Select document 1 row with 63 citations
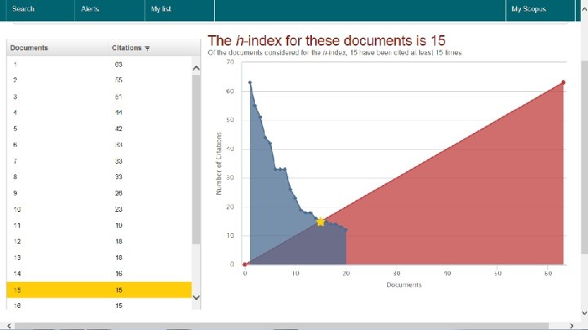588x330 pixels. (x=99, y=64)
